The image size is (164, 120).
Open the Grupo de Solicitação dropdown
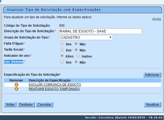[x=86, y=37]
